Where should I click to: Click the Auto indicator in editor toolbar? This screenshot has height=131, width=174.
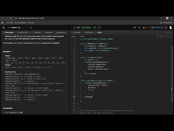[81, 36]
